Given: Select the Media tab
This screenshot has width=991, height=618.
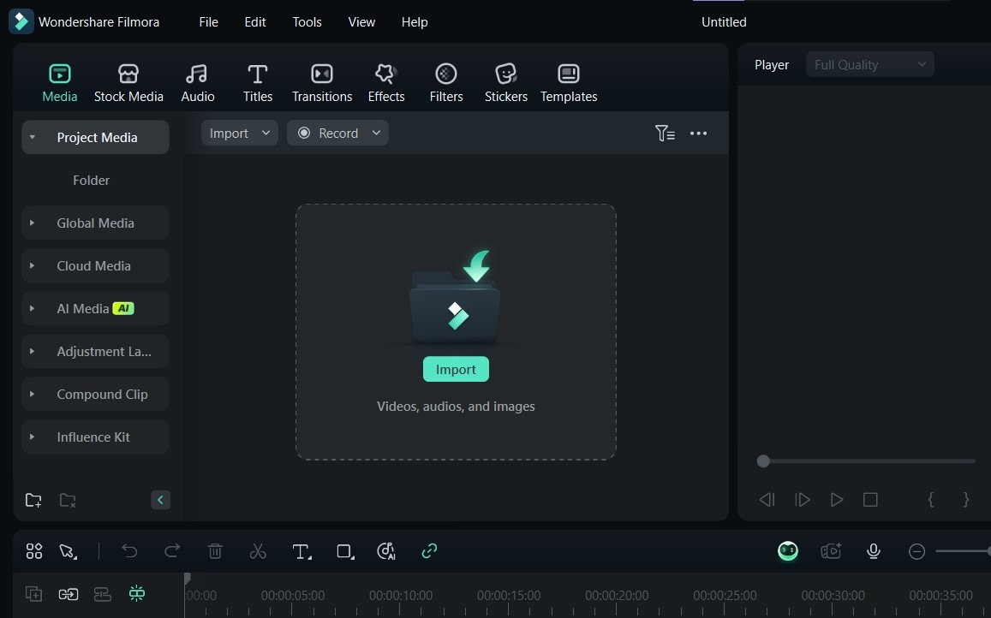Looking at the screenshot, I should (59, 83).
